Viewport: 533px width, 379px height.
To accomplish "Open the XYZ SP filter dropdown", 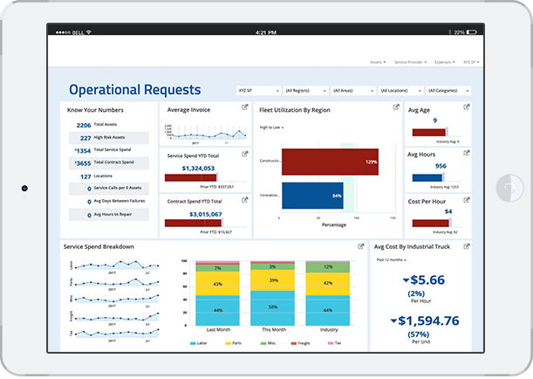I will tap(258, 91).
